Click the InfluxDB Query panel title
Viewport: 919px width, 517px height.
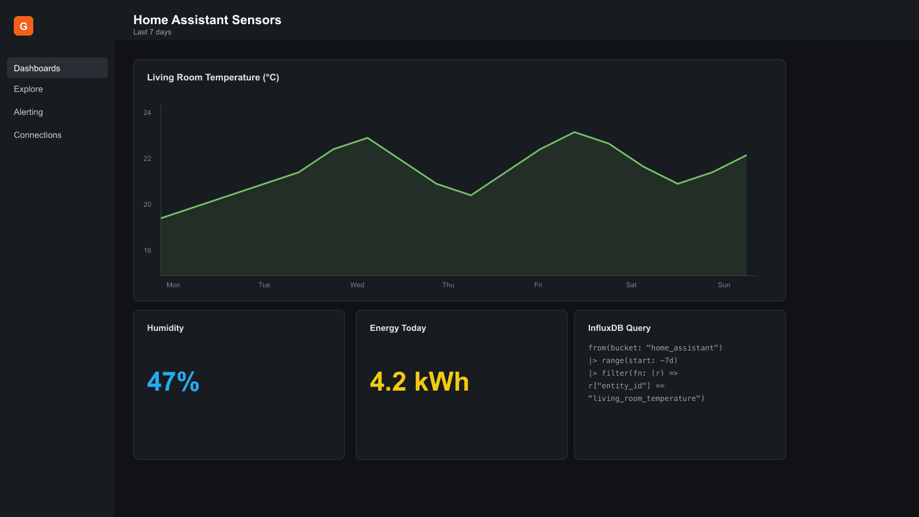tap(619, 328)
